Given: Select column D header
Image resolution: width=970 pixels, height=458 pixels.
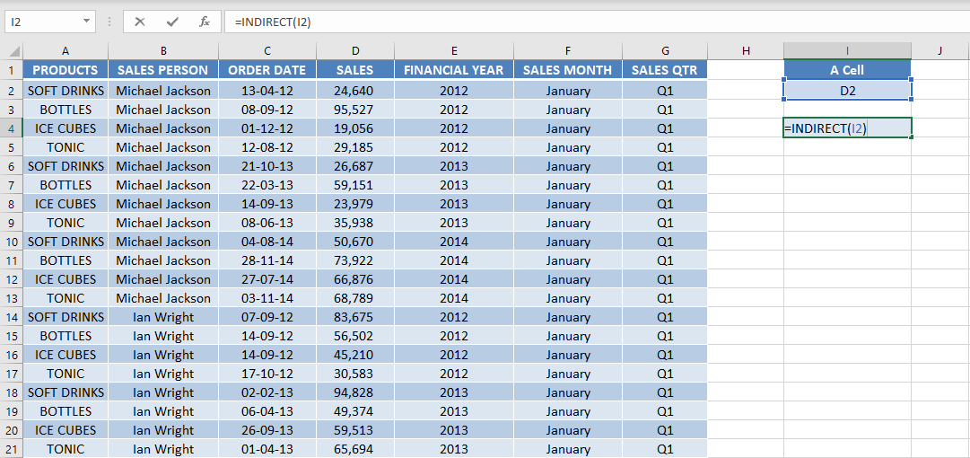Looking at the screenshot, I should tap(355, 51).
